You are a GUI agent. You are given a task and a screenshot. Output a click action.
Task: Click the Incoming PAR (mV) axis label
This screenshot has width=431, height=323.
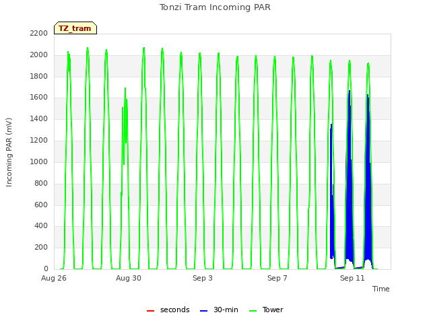[9, 152]
